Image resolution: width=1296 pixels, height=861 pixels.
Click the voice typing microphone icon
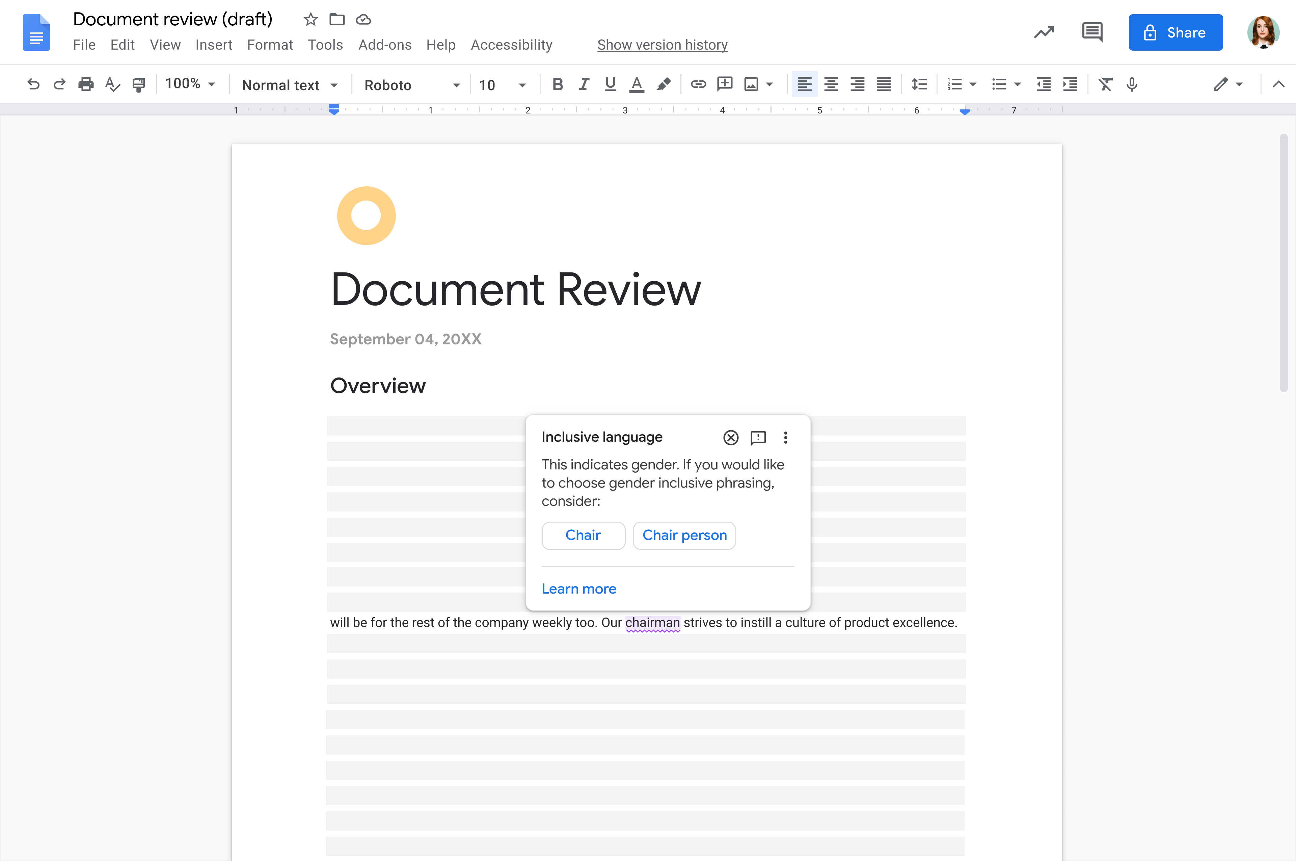1131,84
